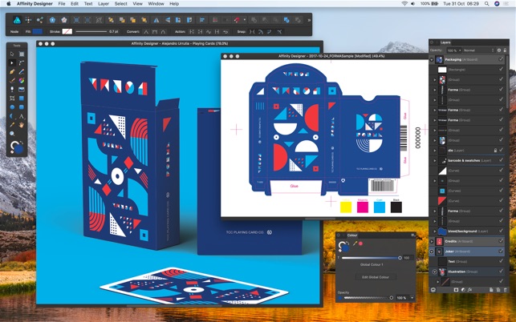
Task: Click the Colour panel eyedropper picker
Action: pyautogui.click(x=355, y=244)
